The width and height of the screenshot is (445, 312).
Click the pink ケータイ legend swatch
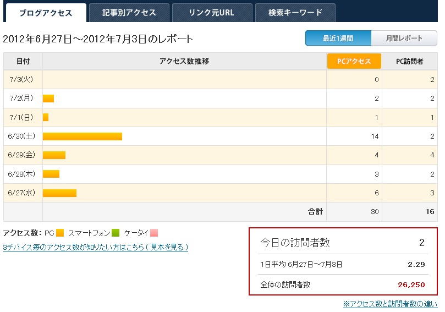[154, 233]
